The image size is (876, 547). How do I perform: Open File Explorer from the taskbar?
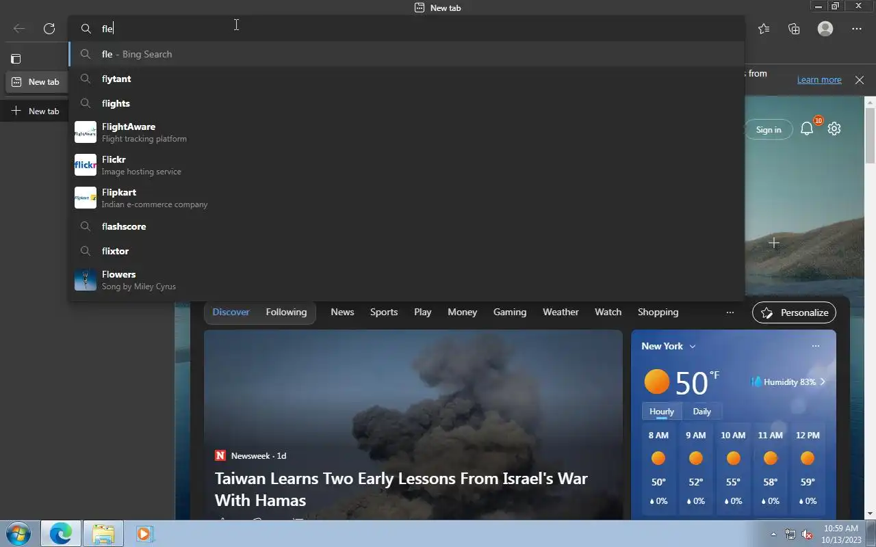pos(103,533)
